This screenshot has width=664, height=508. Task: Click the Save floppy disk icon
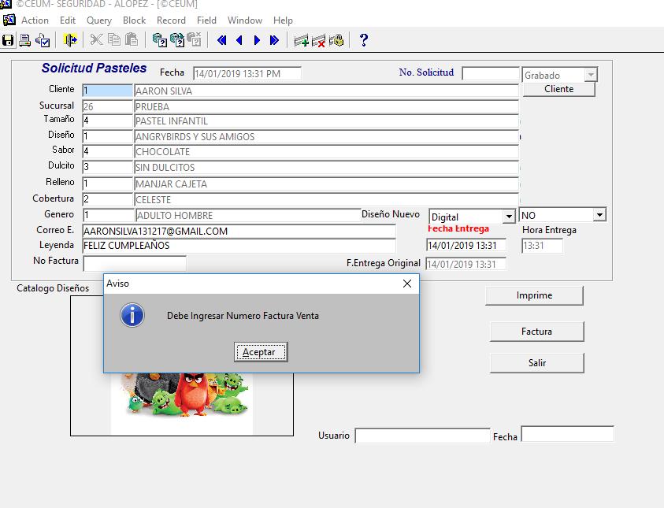pos(8,40)
